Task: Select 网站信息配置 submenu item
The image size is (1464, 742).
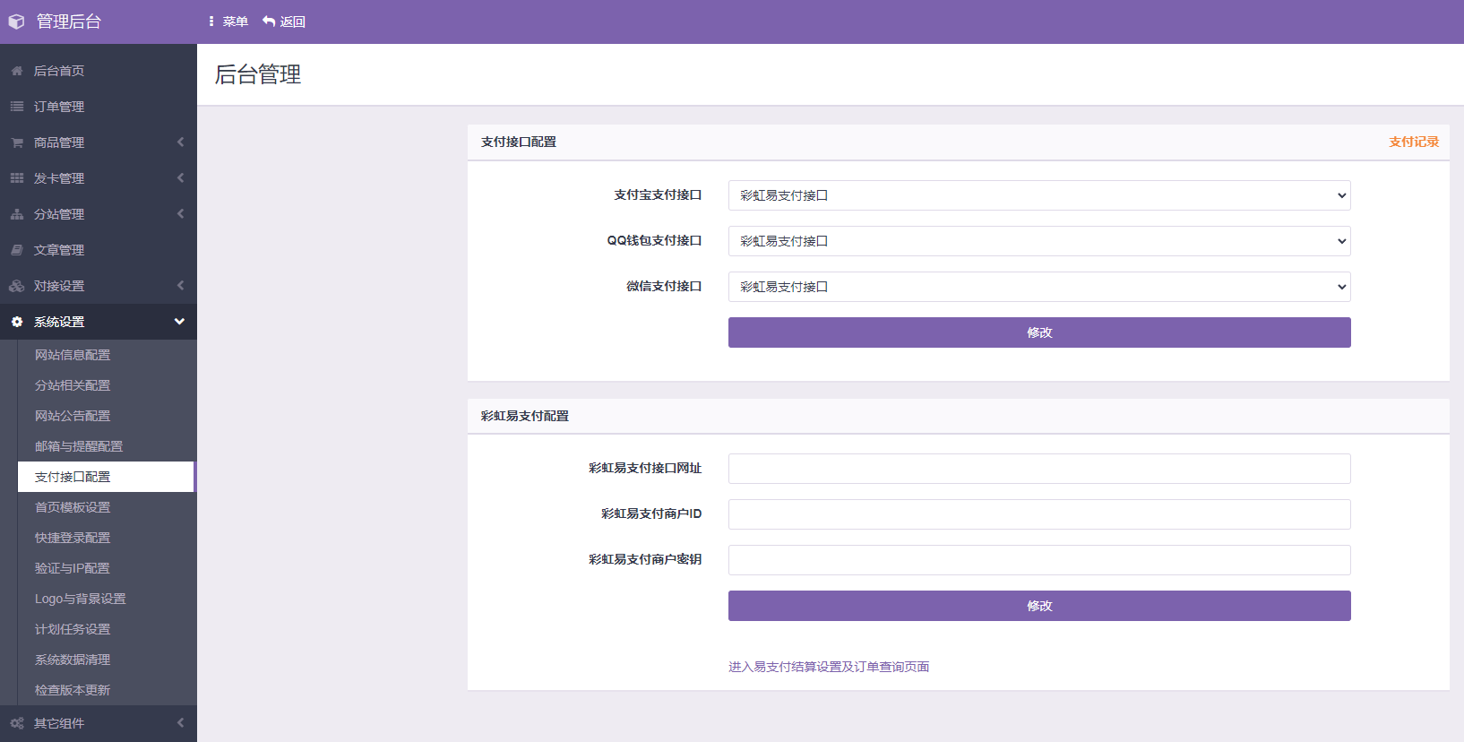Action: [x=106, y=355]
